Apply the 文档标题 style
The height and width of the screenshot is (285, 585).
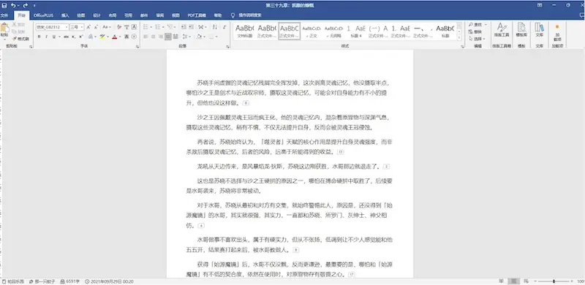click(244, 31)
